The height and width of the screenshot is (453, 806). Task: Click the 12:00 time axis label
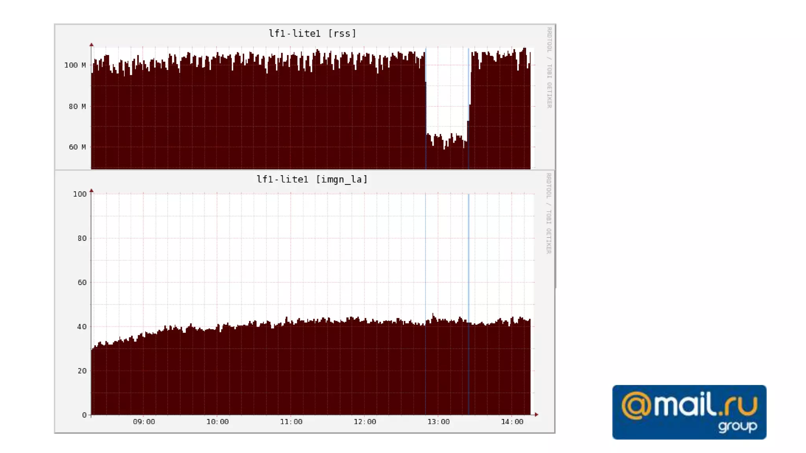point(364,422)
